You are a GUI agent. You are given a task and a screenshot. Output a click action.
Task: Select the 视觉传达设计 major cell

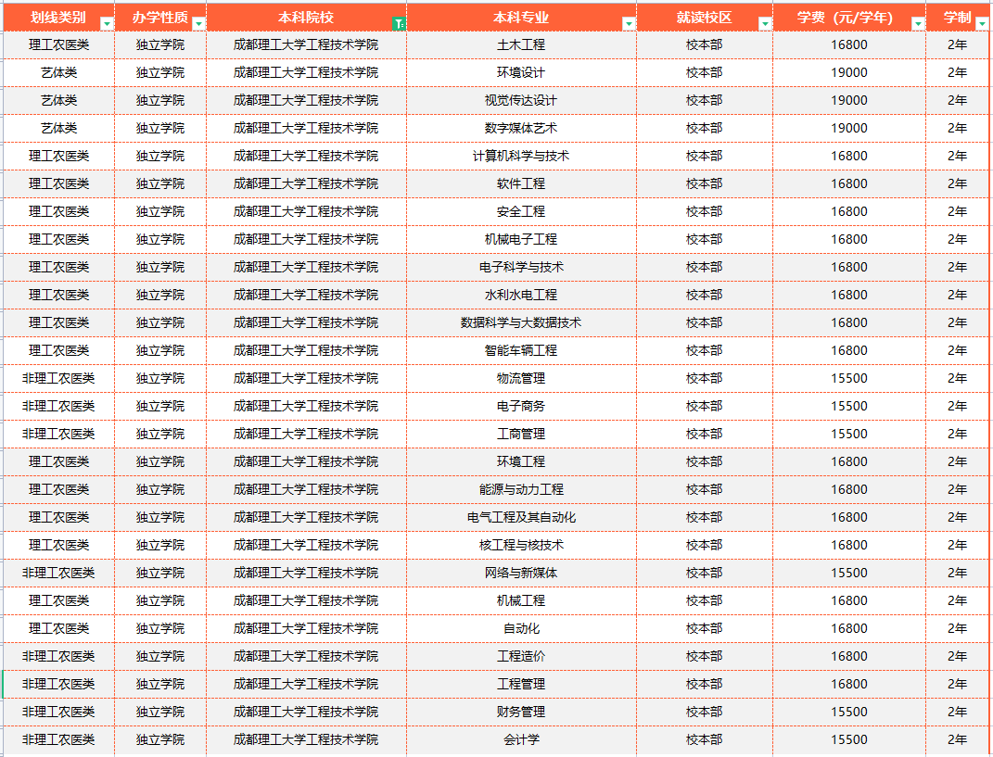click(521, 101)
